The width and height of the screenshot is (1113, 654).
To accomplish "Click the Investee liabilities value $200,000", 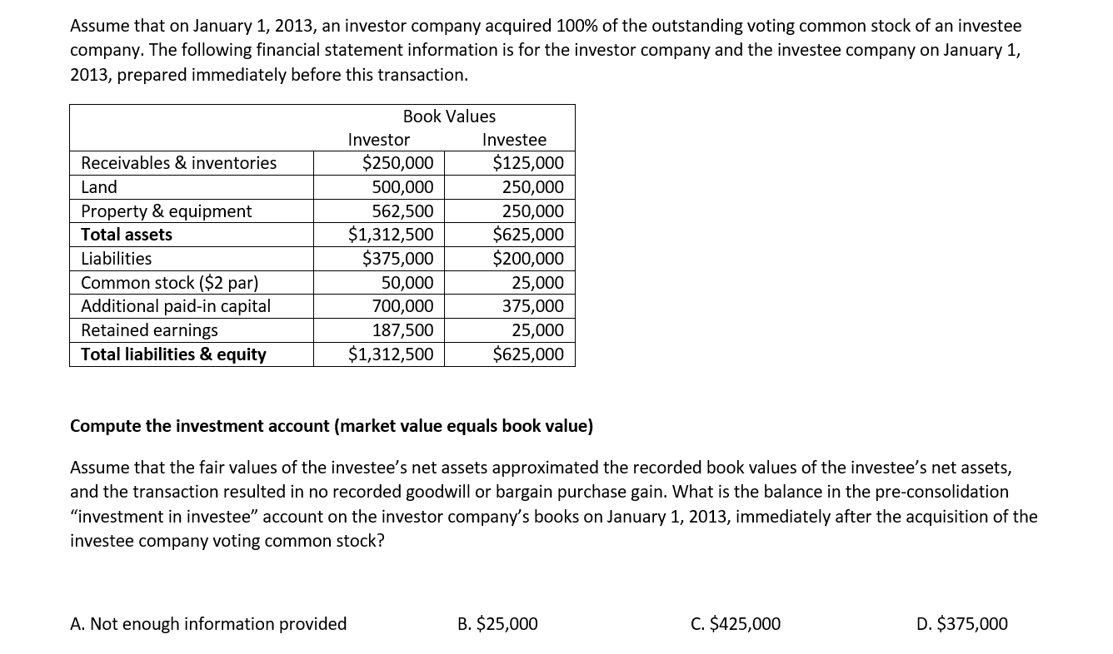I will [528, 259].
